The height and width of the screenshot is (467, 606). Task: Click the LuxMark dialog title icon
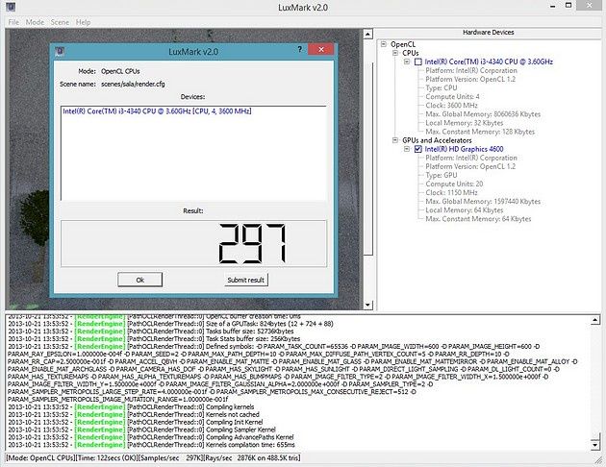(x=60, y=51)
